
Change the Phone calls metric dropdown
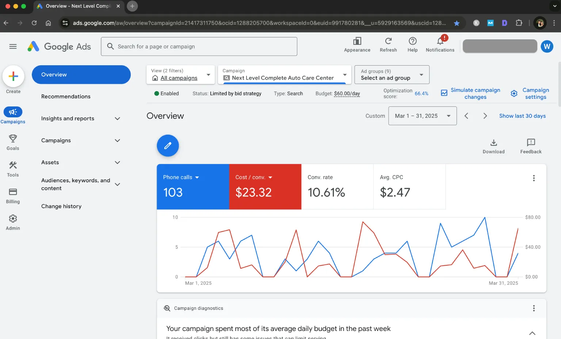181,177
